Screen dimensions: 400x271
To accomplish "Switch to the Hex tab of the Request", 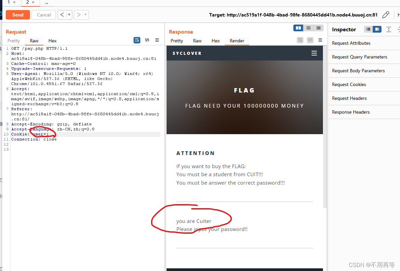I will (52, 41).
